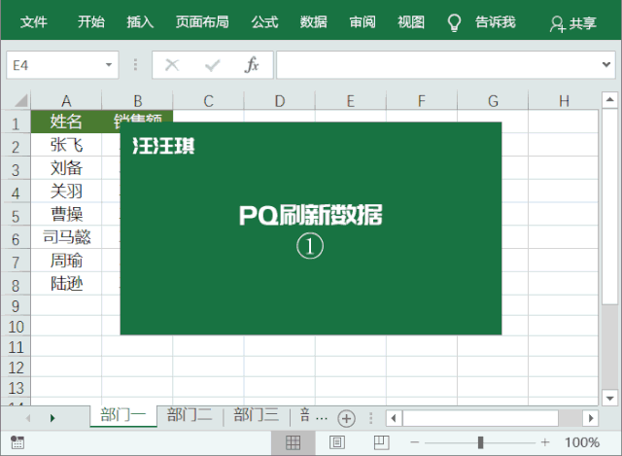Switch to the 视图 ribbon tab

click(x=411, y=21)
